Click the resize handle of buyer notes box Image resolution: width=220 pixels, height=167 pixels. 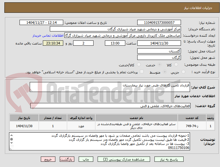click(11, 149)
